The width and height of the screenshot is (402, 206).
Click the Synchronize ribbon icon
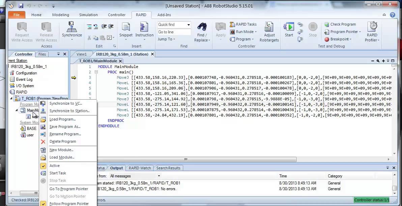(x=72, y=27)
